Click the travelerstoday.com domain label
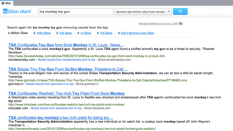The width and height of the screenshot is (233, 131). pos(22,60)
